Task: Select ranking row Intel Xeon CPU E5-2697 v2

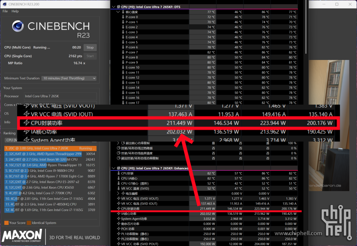Action: tap(50, 182)
